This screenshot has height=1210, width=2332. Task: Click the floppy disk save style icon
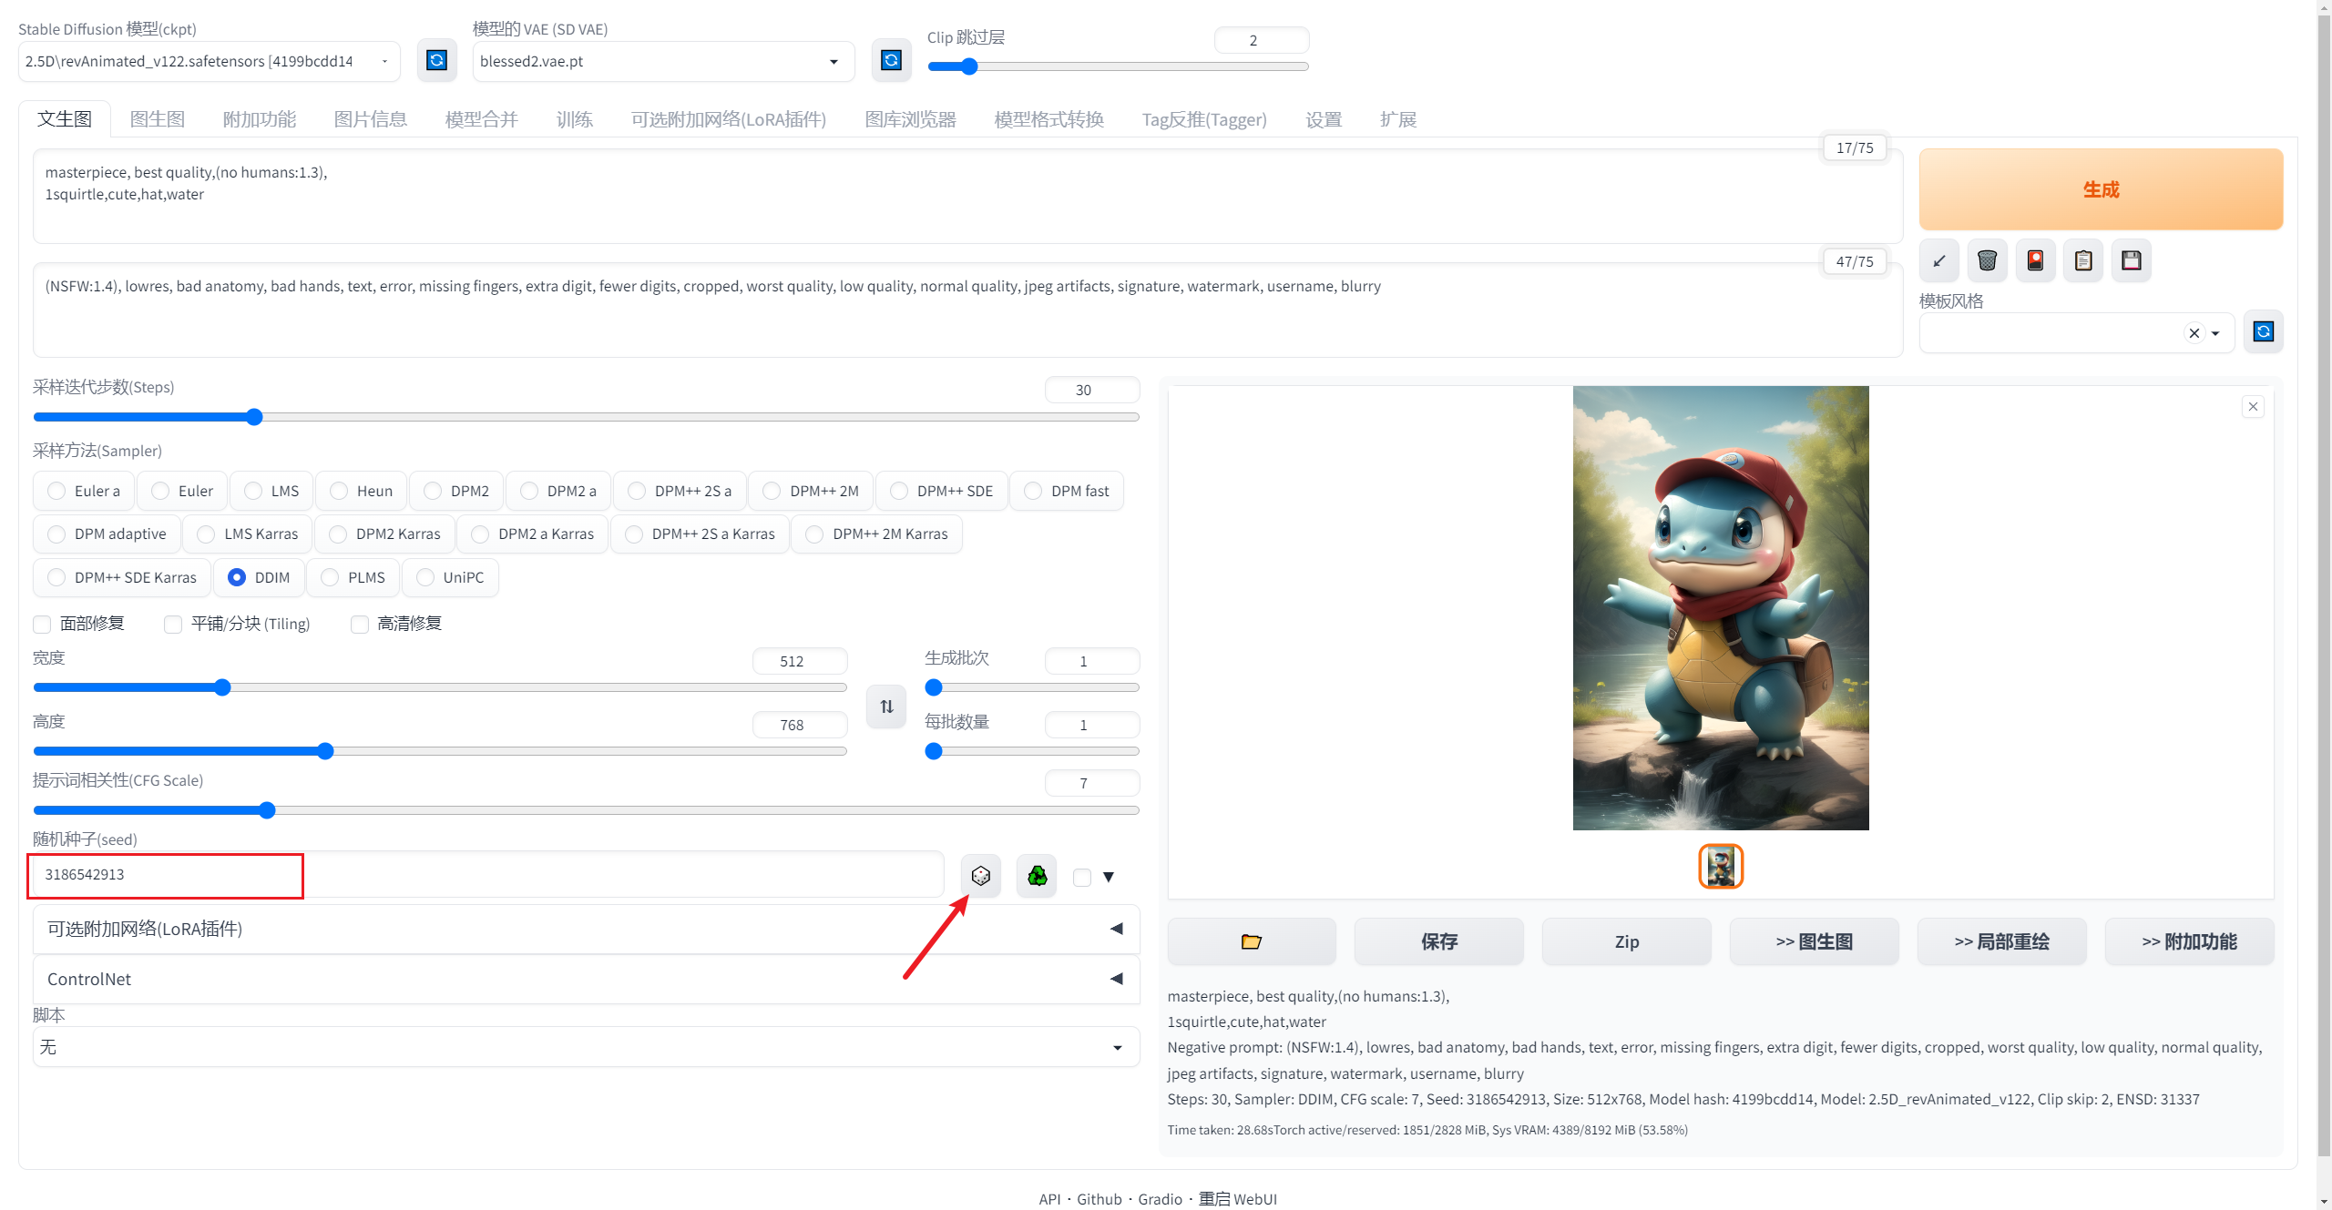coord(2131,261)
